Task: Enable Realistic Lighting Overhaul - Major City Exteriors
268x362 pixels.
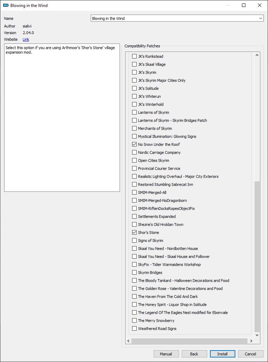Action: (x=134, y=176)
